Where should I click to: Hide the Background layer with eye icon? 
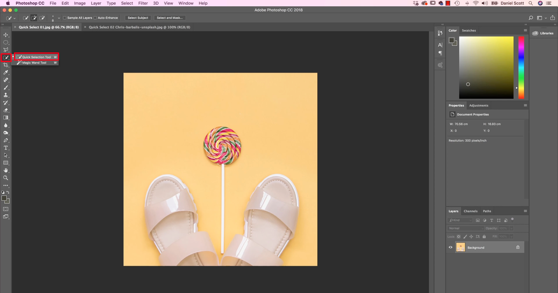point(451,247)
